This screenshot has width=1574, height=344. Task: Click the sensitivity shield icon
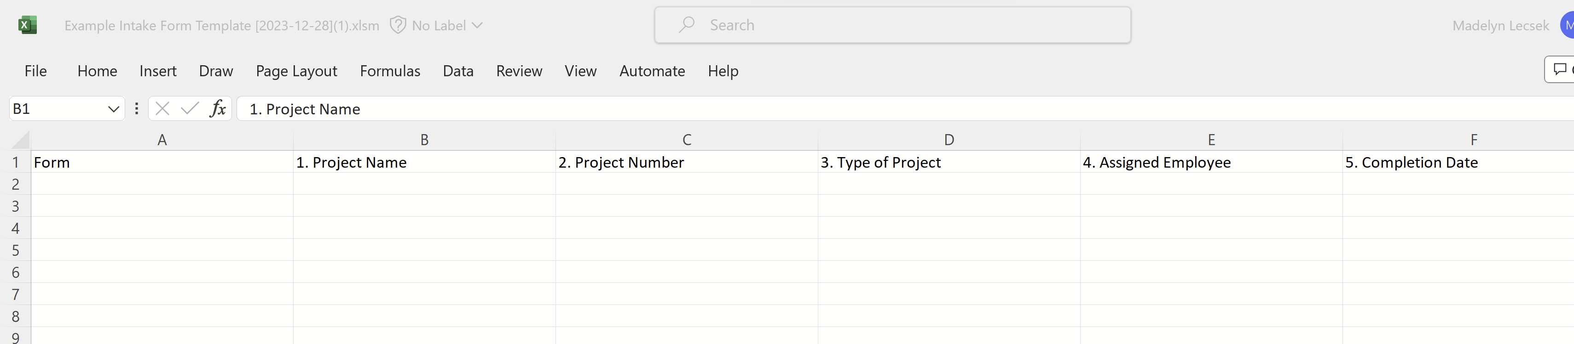coord(398,25)
